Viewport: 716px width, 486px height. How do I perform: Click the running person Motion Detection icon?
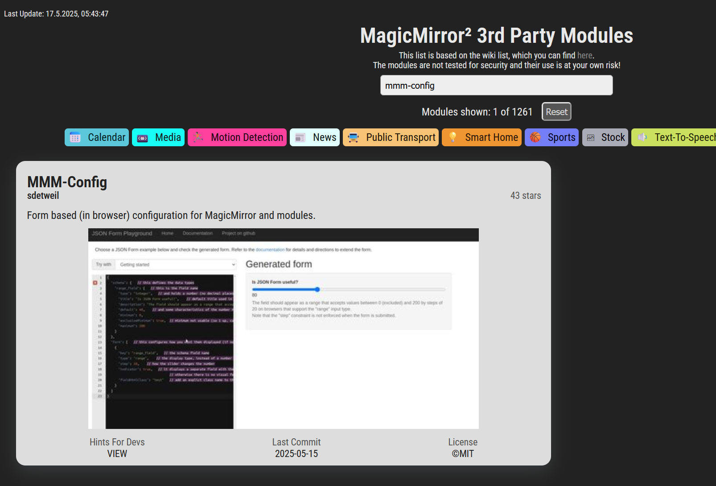click(198, 137)
